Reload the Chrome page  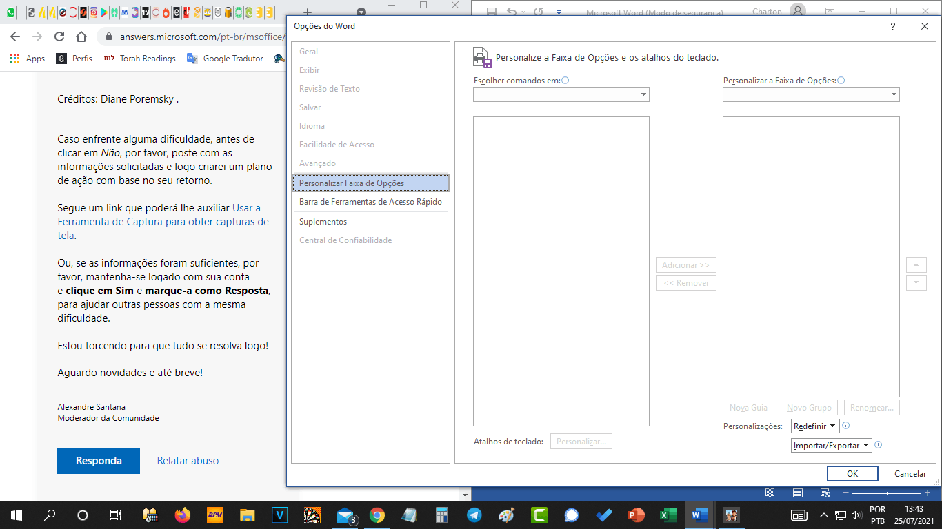[59, 37]
